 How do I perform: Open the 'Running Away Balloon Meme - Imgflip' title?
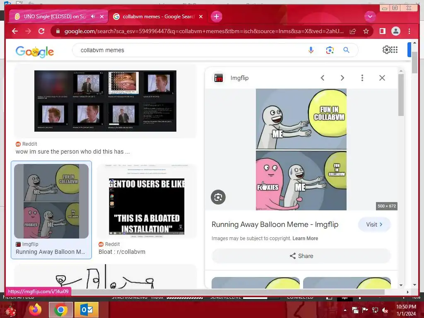pos(275,224)
